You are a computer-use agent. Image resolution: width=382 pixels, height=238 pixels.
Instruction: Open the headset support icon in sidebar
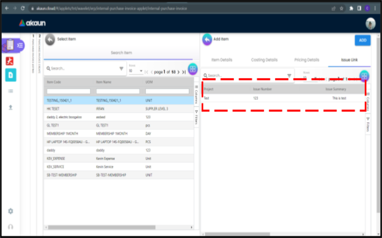[x=11, y=227]
